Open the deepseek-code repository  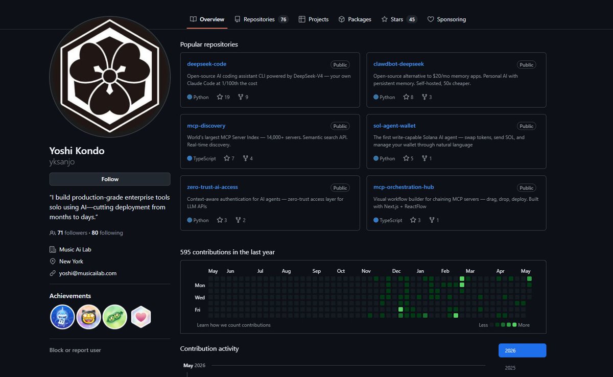(206, 64)
